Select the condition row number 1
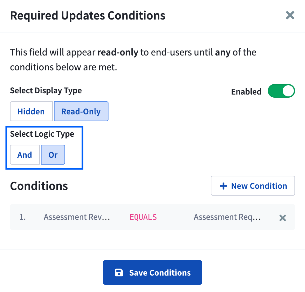The image size is (305, 292). tap(22, 217)
